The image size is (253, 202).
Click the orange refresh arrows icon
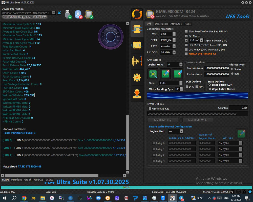click(137, 14)
